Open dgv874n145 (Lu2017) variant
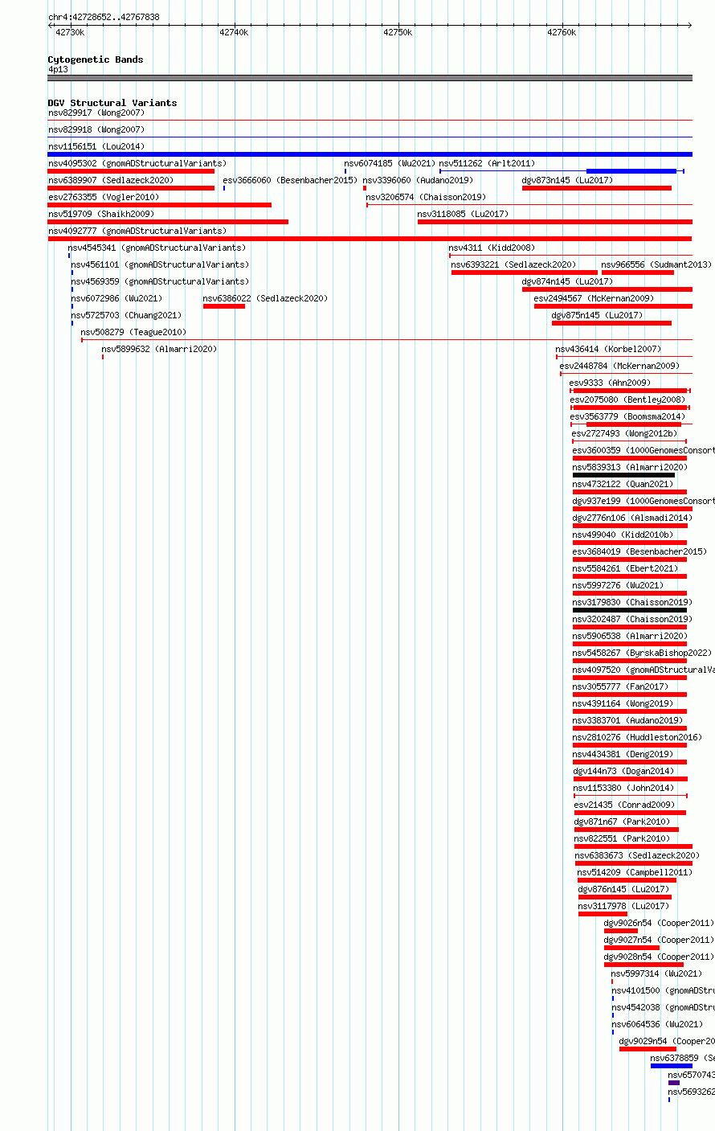 pyautogui.click(x=567, y=281)
